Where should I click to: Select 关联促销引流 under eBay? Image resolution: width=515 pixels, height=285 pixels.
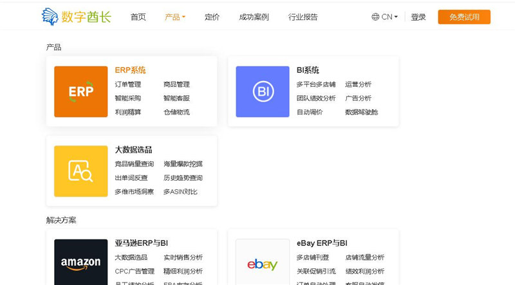pyautogui.click(x=316, y=271)
